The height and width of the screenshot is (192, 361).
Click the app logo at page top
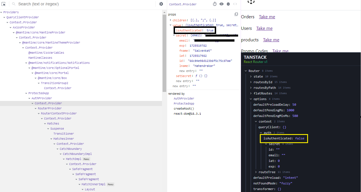(251, 2)
